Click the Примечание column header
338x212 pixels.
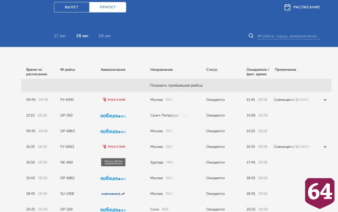[286, 69]
